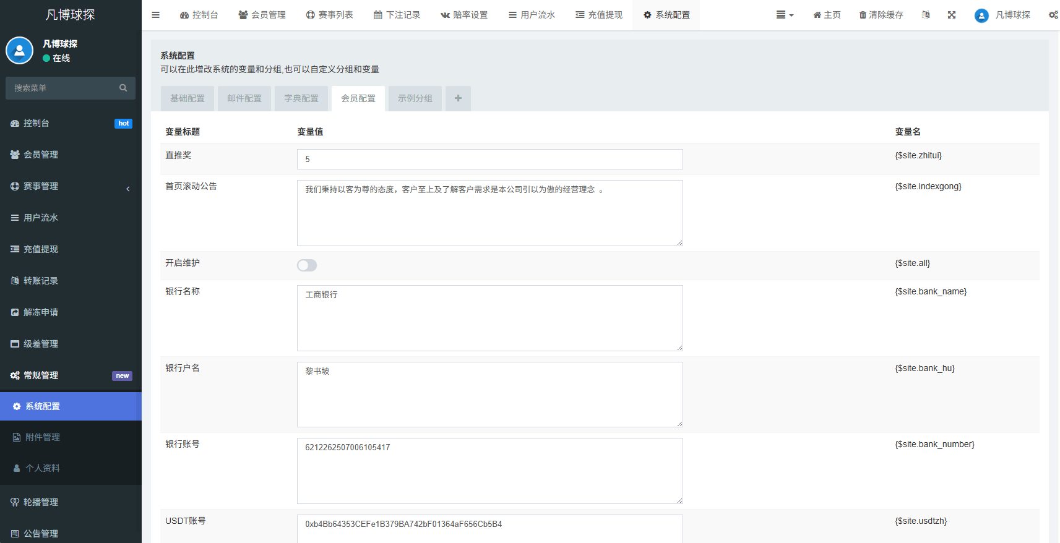This screenshot has height=543, width=1060.
Task: Click the language translate icon in top bar
Action: (x=926, y=15)
